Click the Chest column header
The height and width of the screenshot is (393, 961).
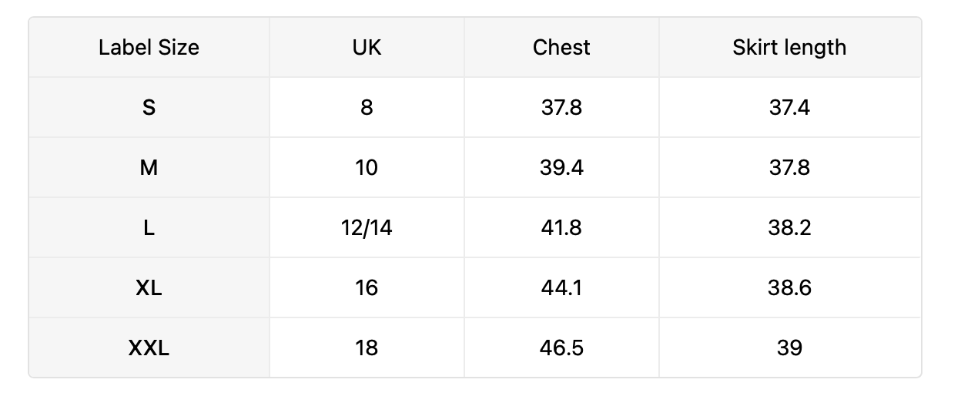(561, 47)
